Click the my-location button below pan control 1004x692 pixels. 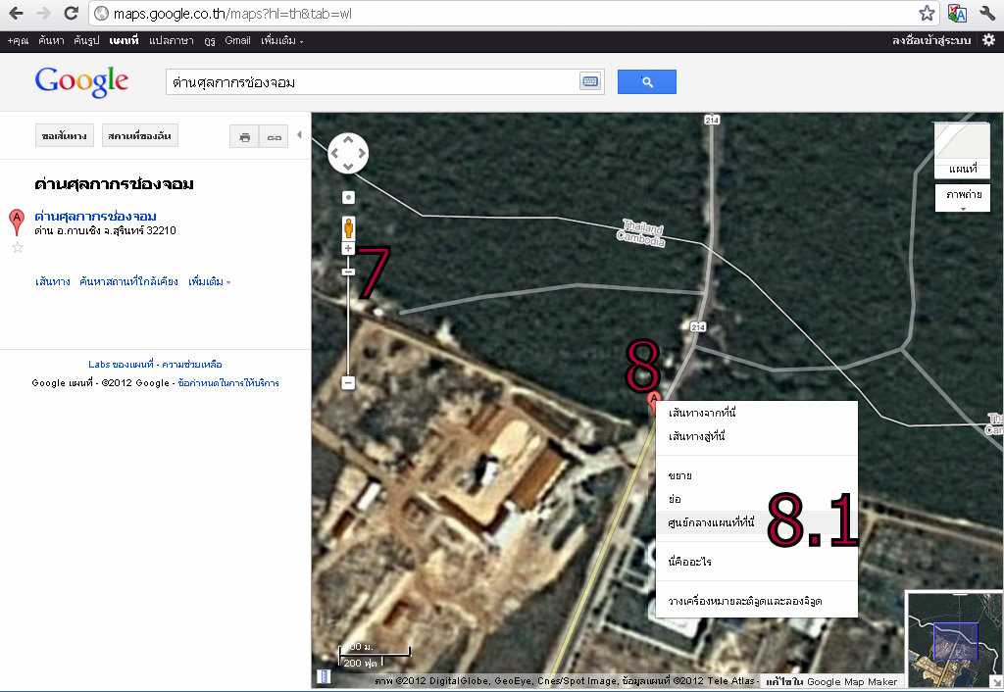tap(348, 198)
